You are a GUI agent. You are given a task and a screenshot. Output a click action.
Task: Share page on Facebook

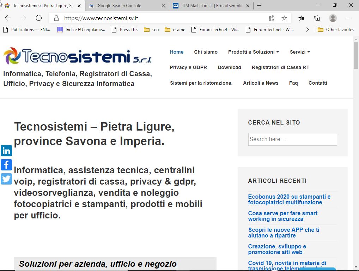(6, 165)
